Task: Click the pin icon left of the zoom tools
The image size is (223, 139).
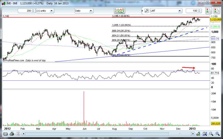Action: pyautogui.click(x=198, y=134)
